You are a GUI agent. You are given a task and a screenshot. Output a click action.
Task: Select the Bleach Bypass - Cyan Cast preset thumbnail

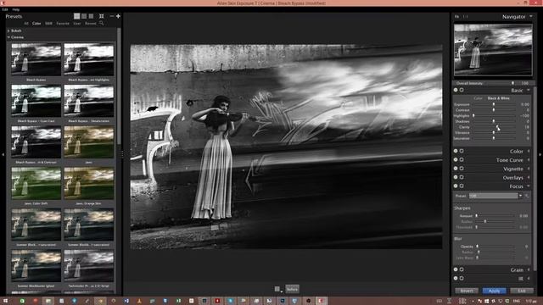[x=36, y=101]
